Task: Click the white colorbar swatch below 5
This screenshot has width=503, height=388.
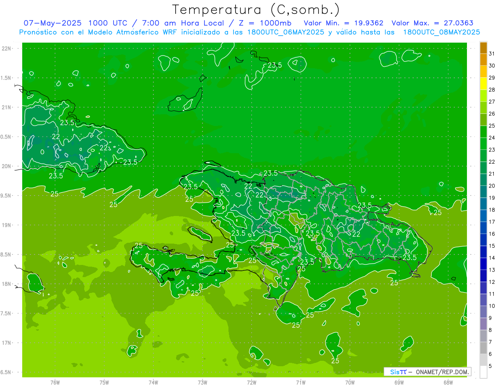Action: (483, 372)
